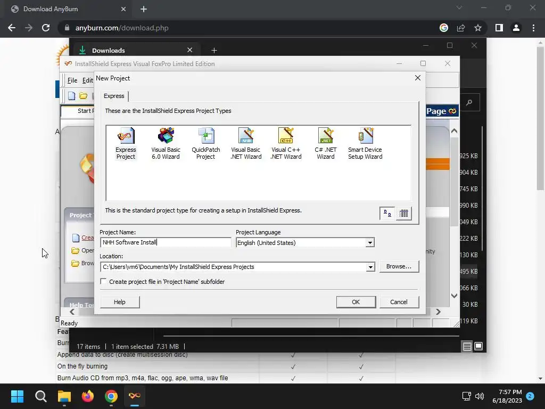Open the File menu in InstallShield
545x409 pixels.
tap(72, 80)
